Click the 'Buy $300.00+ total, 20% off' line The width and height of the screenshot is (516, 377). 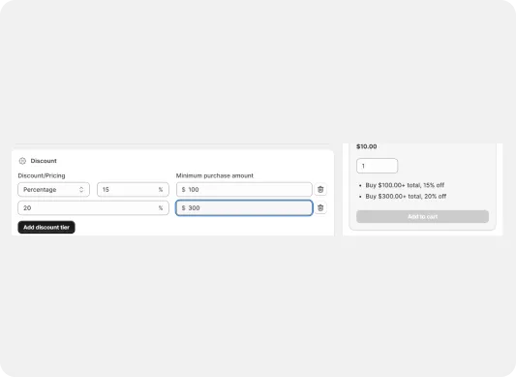(x=406, y=197)
